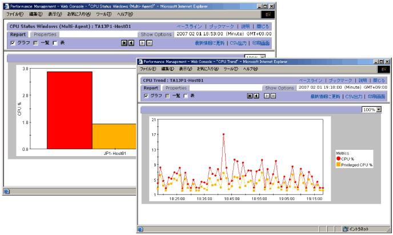Screen dimensions: 393x235
Task: Click ブックマーク link in CPU Status window
Action: pyautogui.click(x=222, y=27)
